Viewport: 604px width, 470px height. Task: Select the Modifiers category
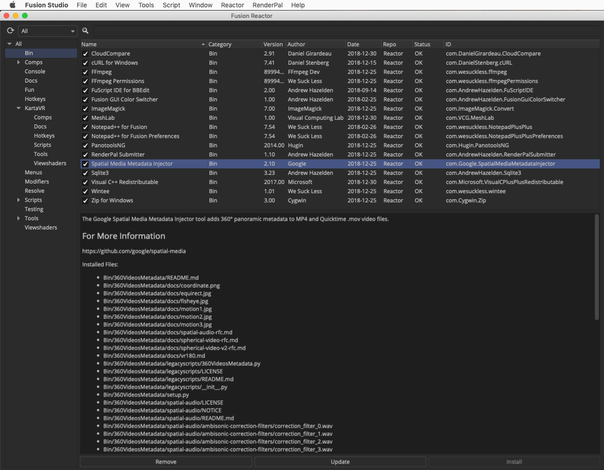[37, 182]
